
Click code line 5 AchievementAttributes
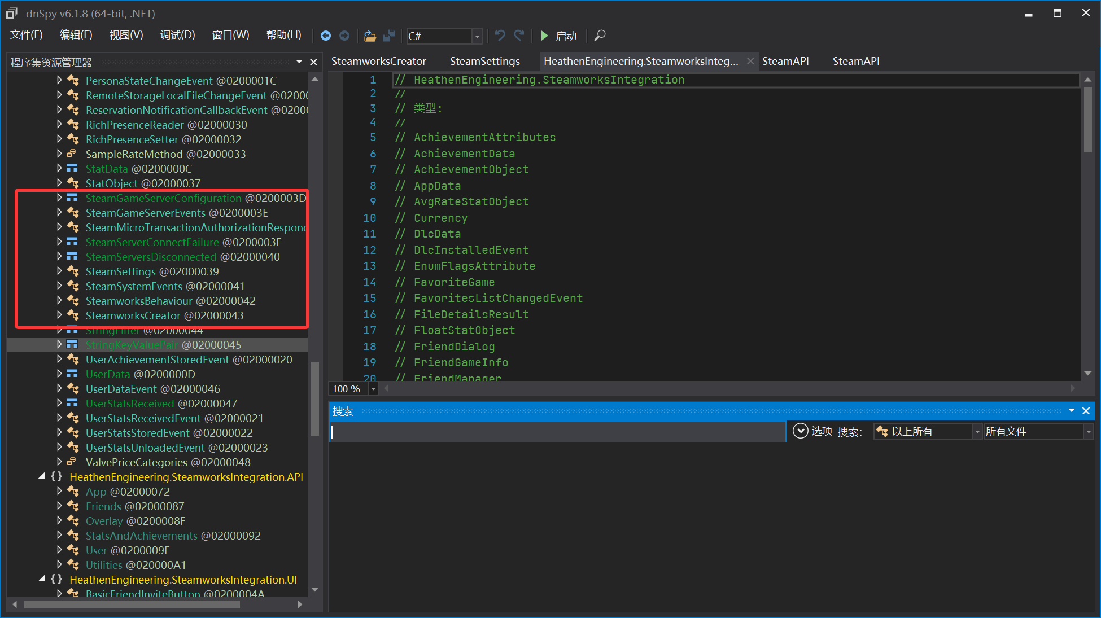coord(475,138)
